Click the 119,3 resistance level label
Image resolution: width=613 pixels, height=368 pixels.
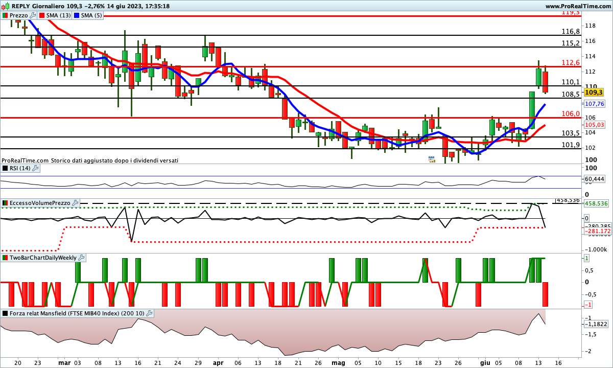(570, 12)
